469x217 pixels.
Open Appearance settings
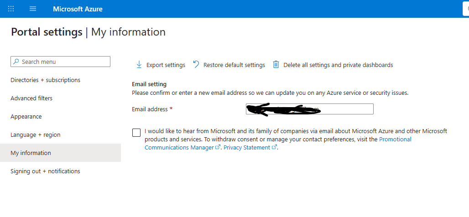26,117
